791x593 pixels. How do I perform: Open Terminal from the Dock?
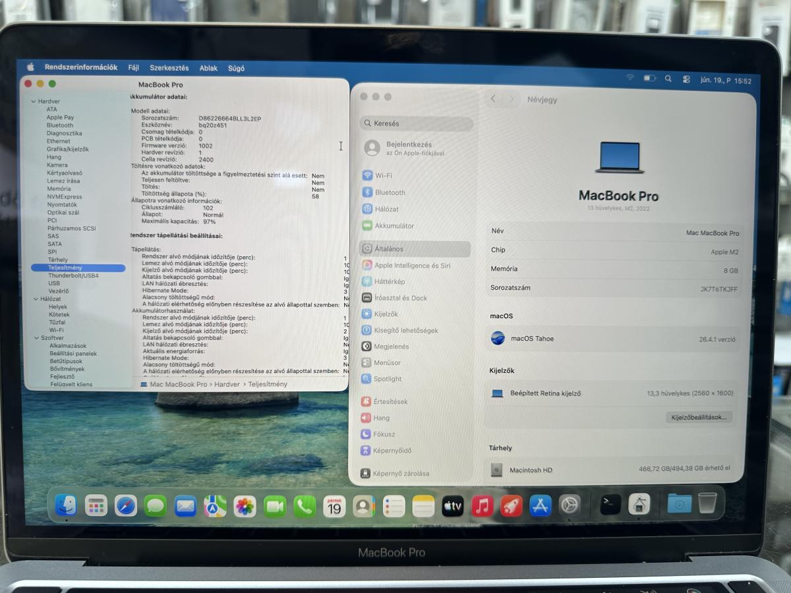tap(610, 505)
